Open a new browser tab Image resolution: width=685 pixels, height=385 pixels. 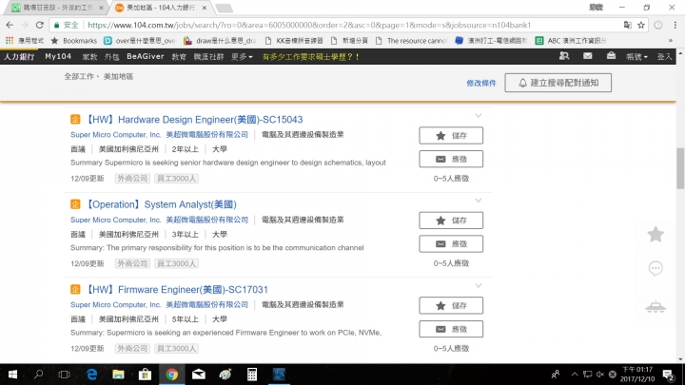point(224,8)
